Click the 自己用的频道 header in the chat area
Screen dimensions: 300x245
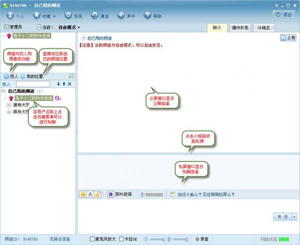99,38
